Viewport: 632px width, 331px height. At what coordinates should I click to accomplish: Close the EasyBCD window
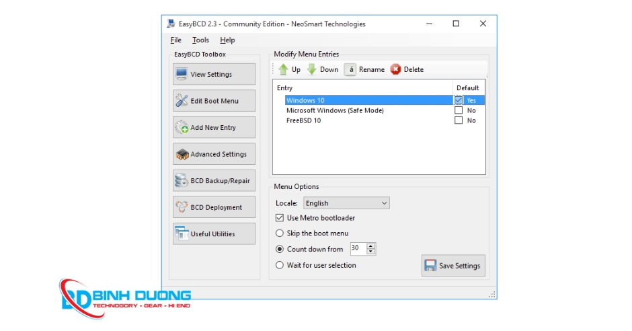point(483,24)
